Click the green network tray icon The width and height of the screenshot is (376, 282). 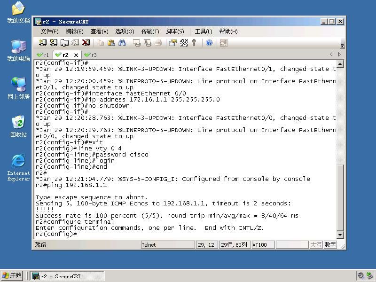pyautogui.click(x=370, y=276)
